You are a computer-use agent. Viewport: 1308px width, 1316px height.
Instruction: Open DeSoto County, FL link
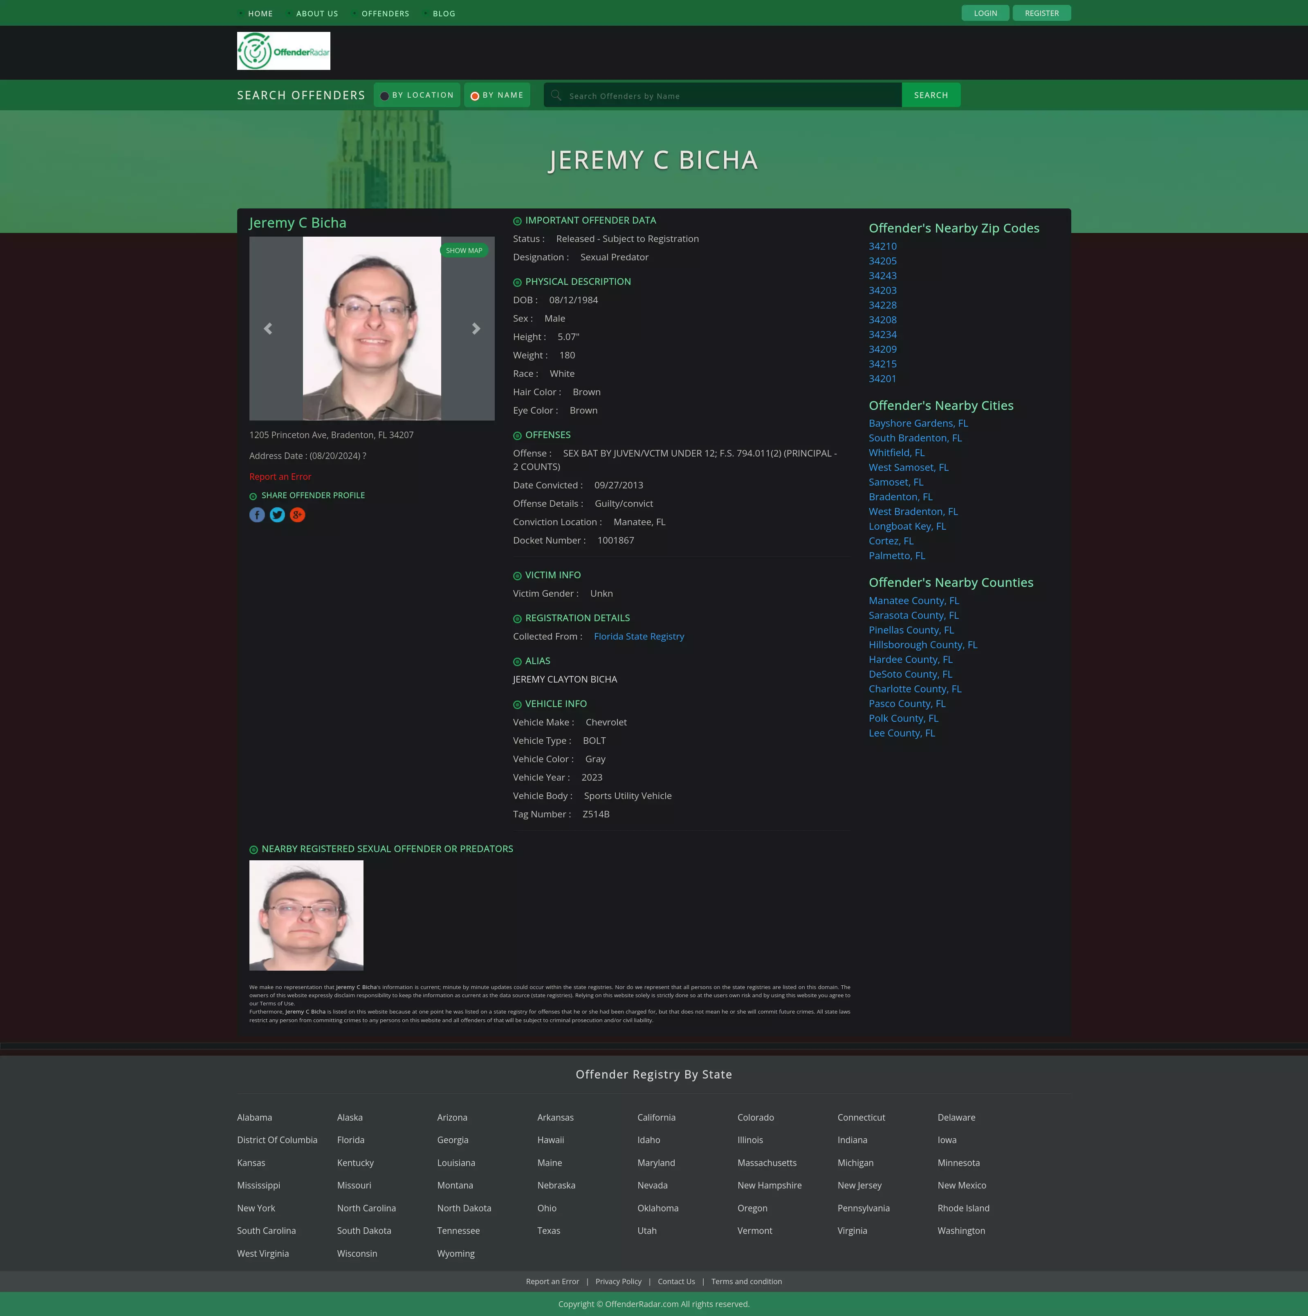pyautogui.click(x=911, y=674)
